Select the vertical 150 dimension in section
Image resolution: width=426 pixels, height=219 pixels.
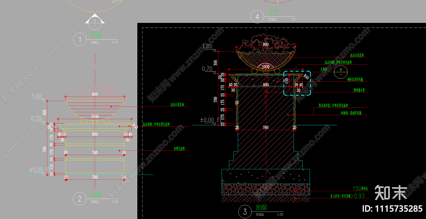click(x=286, y=81)
